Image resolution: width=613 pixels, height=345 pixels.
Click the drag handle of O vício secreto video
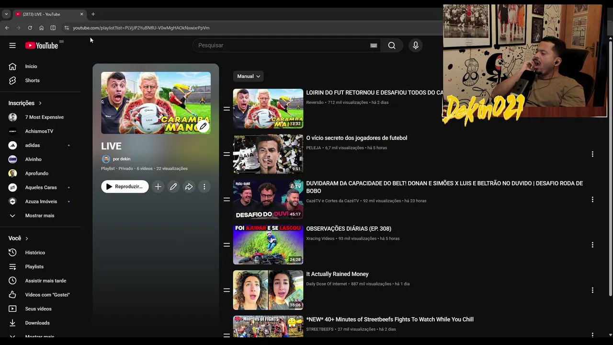click(227, 154)
